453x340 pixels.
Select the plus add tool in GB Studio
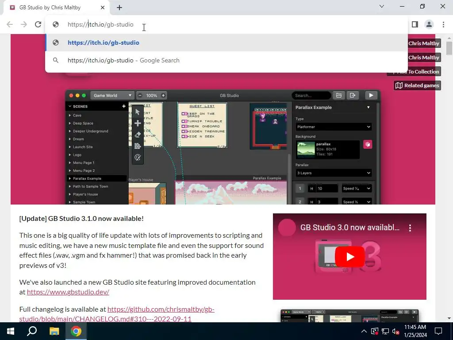pyautogui.click(x=138, y=124)
